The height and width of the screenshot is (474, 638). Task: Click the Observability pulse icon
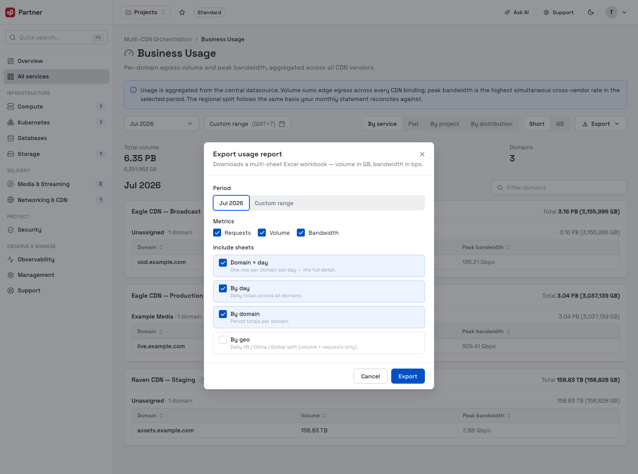tap(11, 260)
